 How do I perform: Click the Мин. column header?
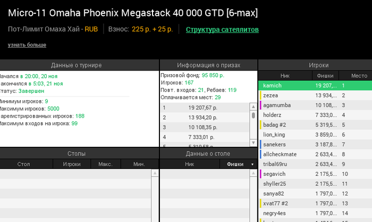pyautogui.click(x=139, y=164)
